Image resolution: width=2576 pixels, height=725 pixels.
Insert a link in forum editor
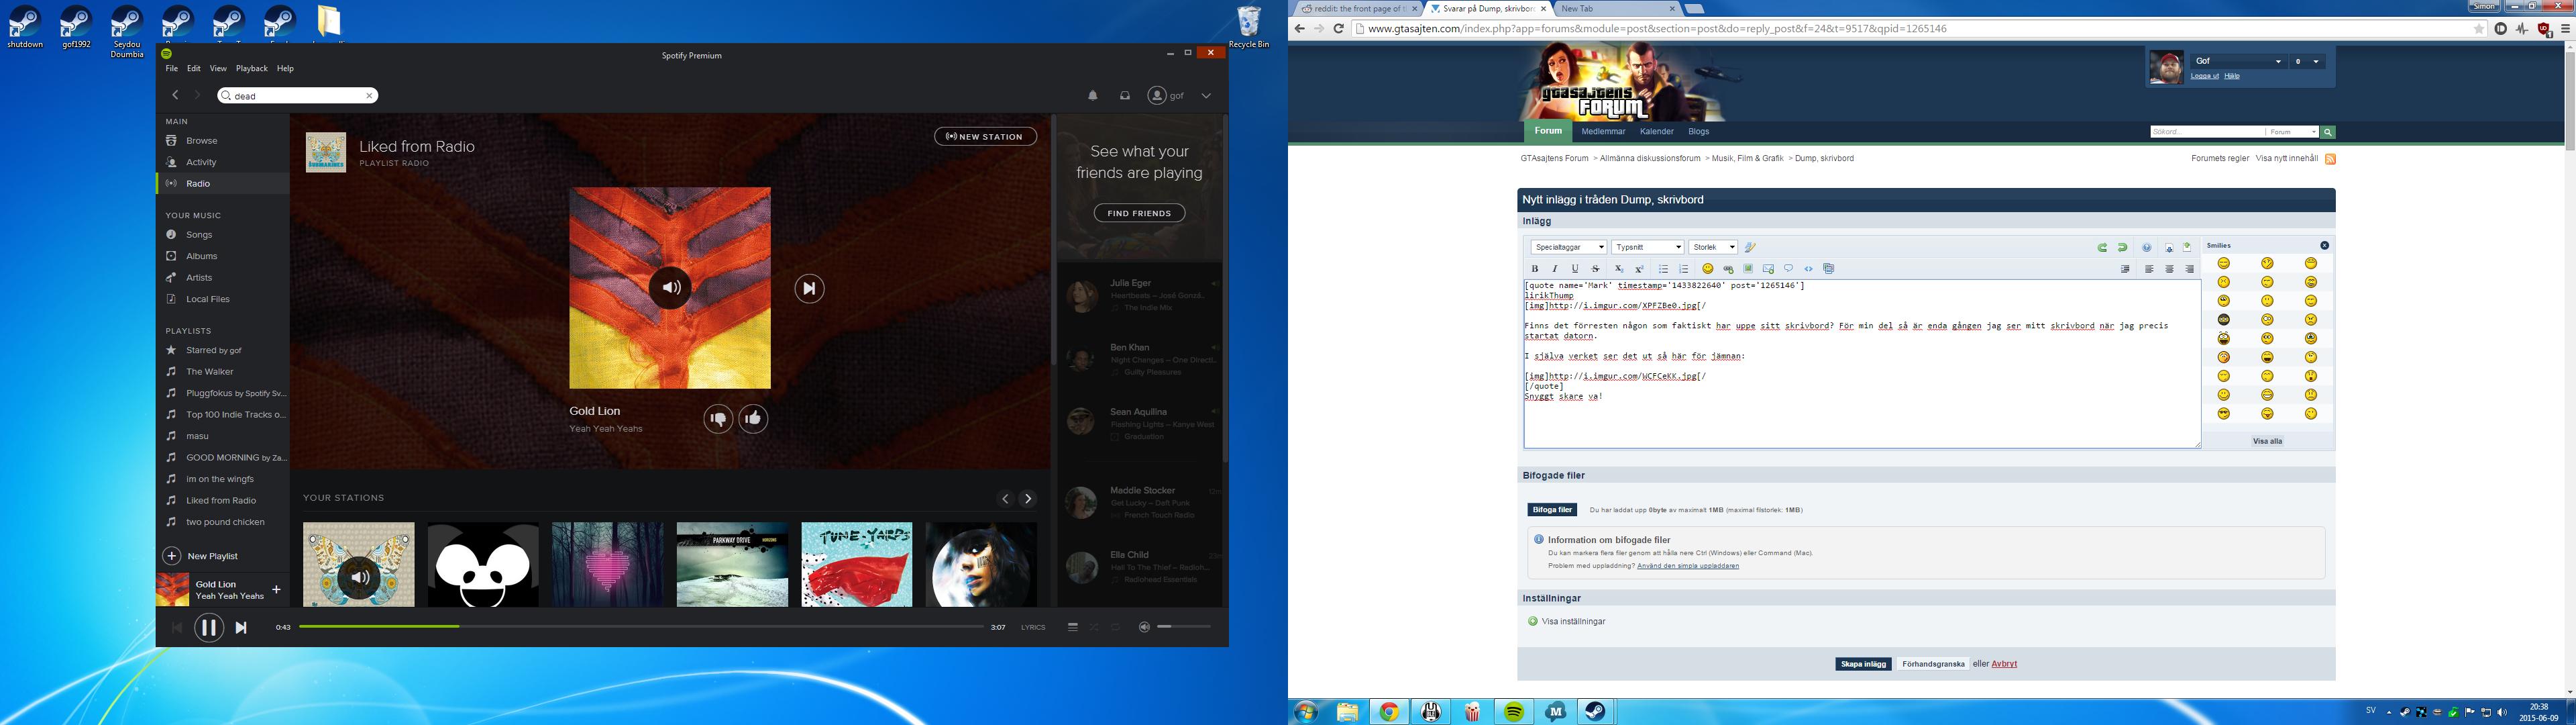point(1728,269)
